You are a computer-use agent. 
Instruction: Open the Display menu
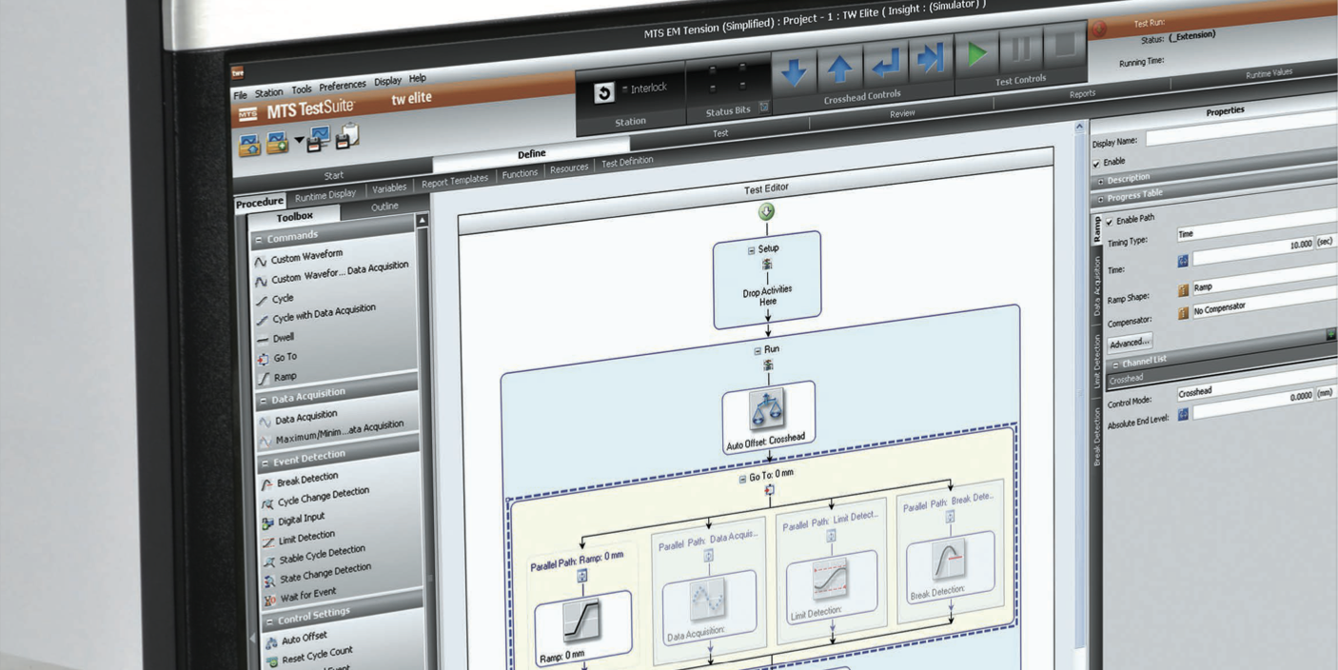point(387,82)
